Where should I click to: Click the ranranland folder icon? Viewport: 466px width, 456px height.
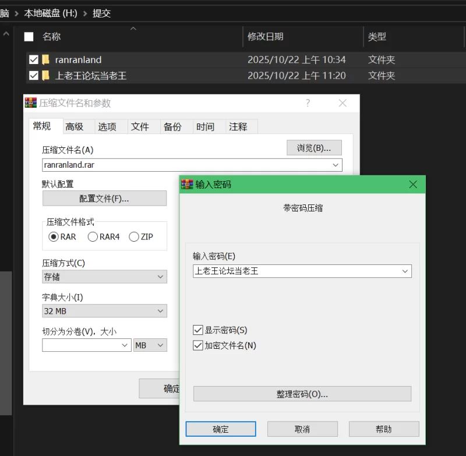tap(45, 60)
